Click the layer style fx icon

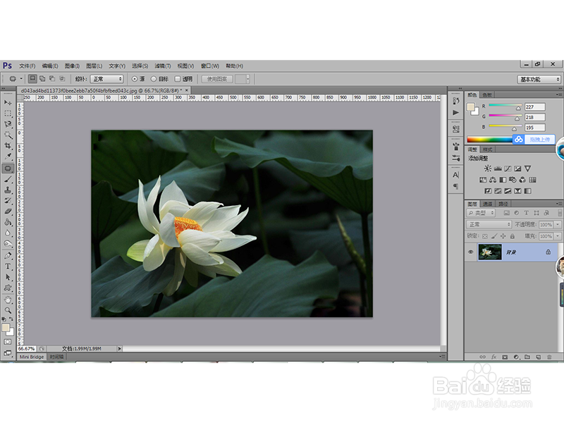[x=494, y=357]
